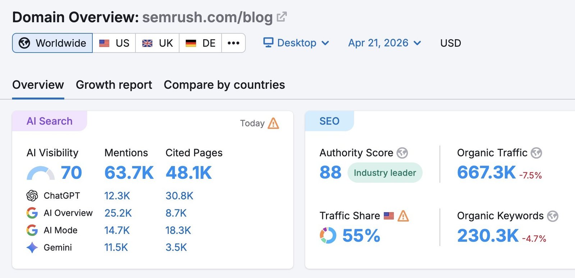Viewport: 575px width, 278px height.
Task: Click the USD currency label
Action: coord(451,43)
